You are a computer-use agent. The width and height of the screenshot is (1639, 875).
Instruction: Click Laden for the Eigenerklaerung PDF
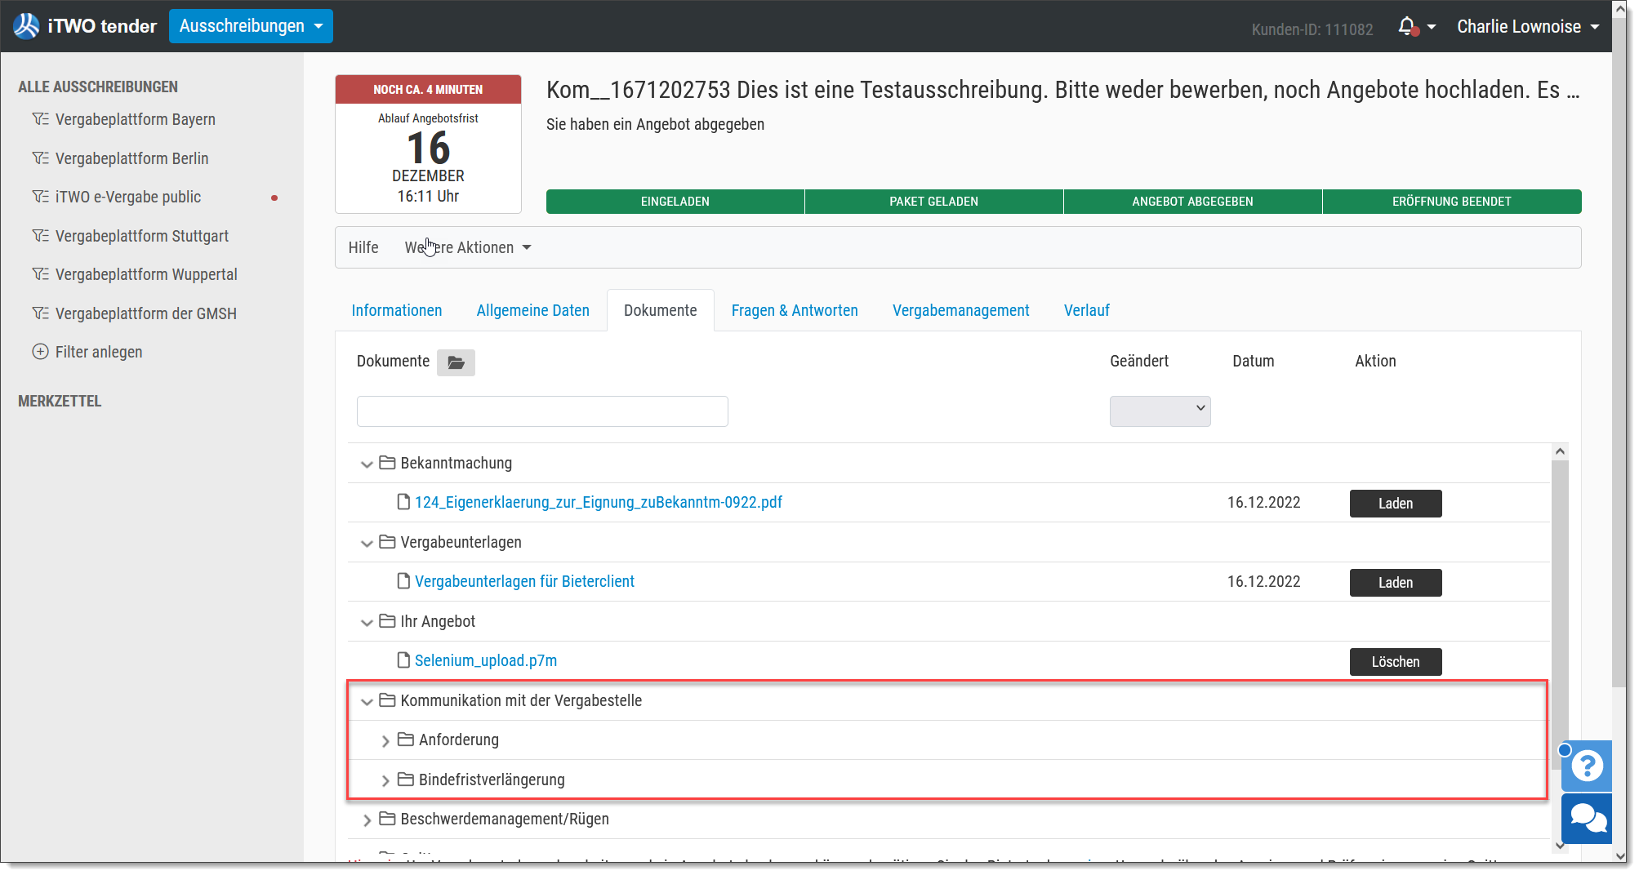pyautogui.click(x=1396, y=504)
